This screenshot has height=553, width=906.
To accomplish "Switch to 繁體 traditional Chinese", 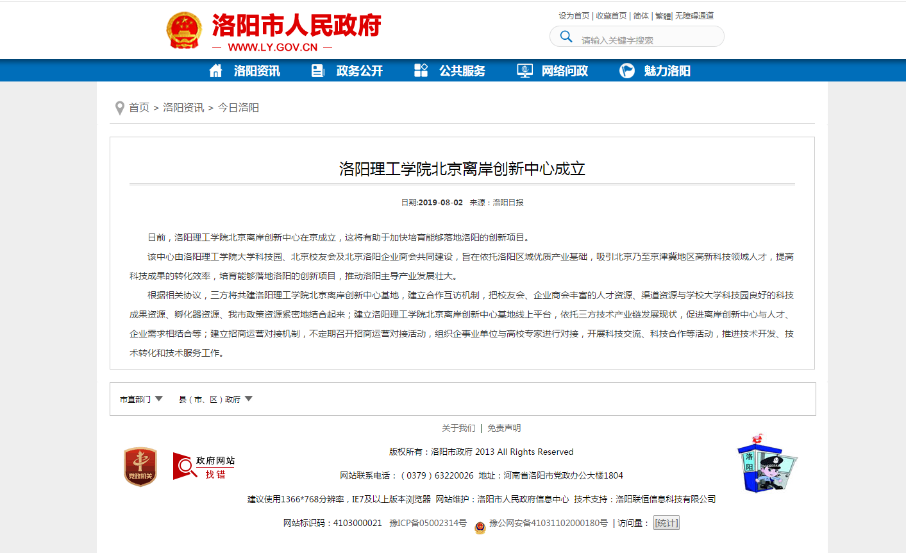I will point(662,16).
